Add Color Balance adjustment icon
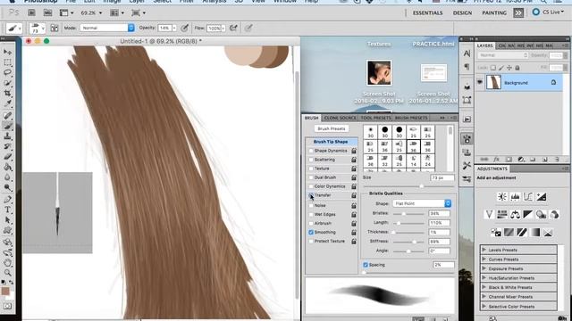Screen dimensions: 572x321 click(x=515, y=215)
